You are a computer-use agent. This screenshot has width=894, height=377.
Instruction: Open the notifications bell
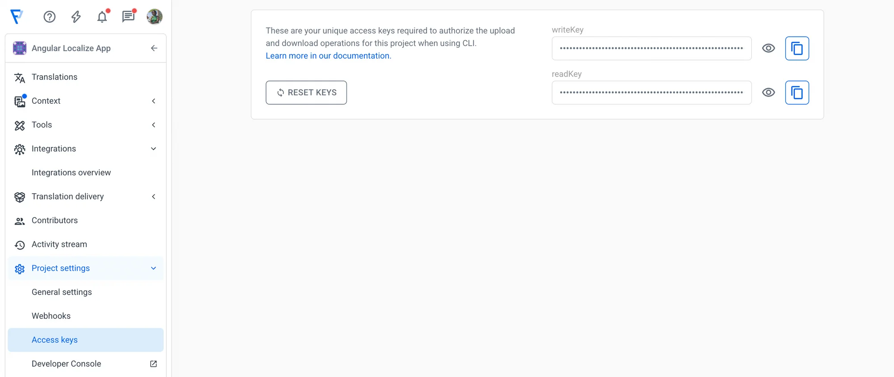point(102,17)
